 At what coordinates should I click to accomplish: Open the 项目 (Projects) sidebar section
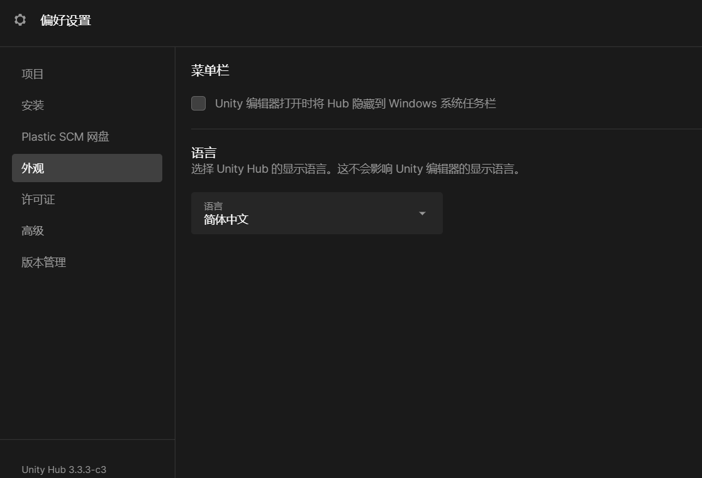click(x=32, y=73)
